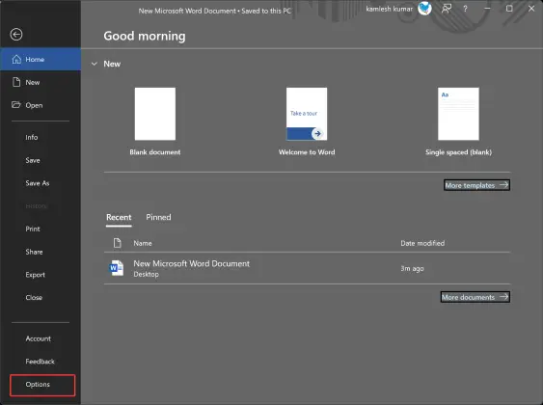Open the Welcome to Word tour template
543x405 pixels.
coord(307,114)
